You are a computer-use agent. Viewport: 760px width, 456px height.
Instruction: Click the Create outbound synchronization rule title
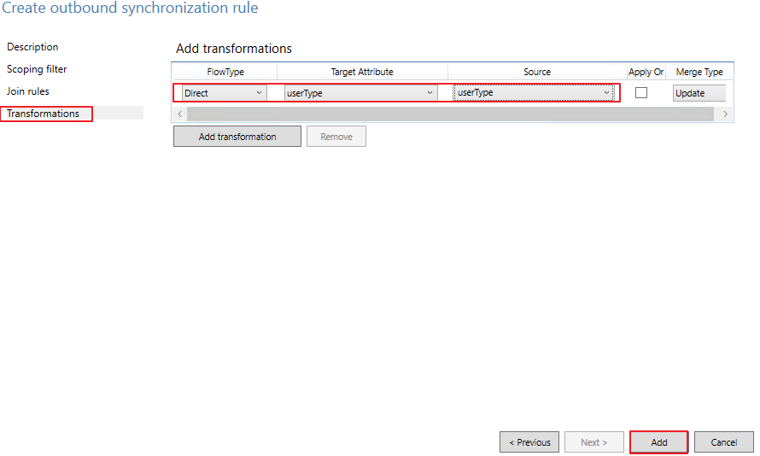[130, 8]
